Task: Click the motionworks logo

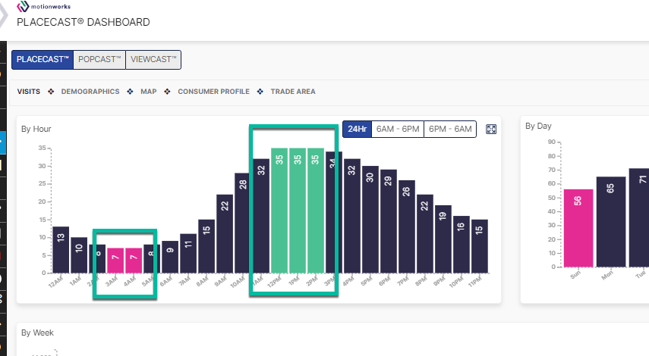Action: [x=43, y=7]
